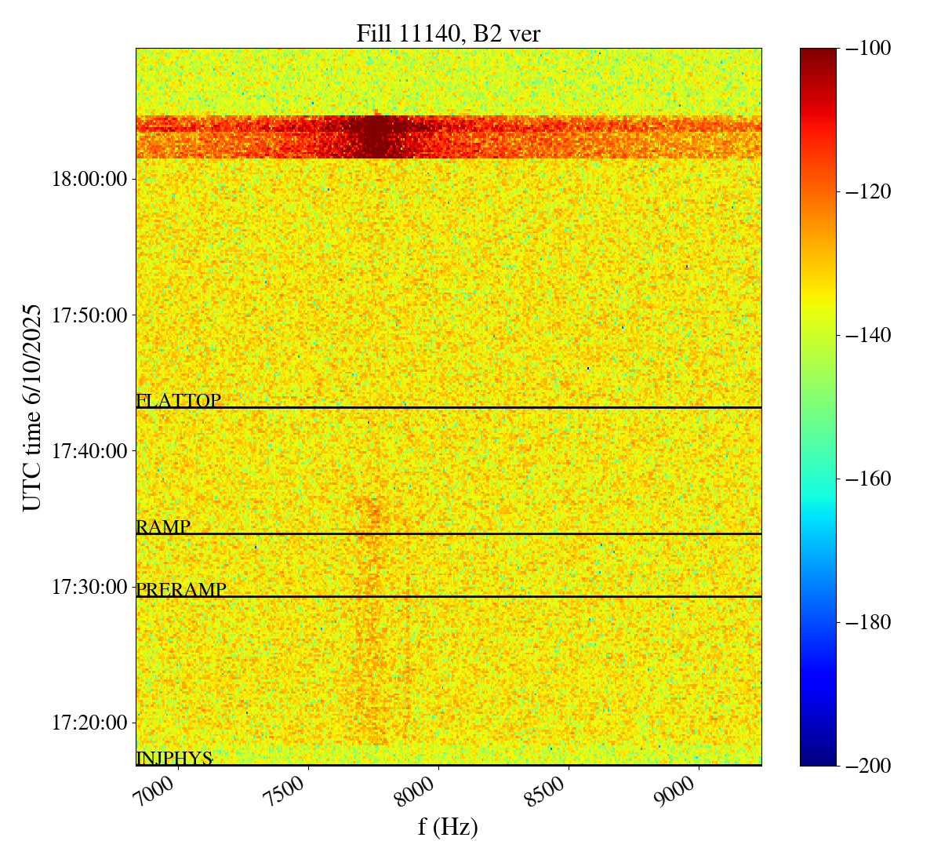Screen dimensions: 941x863
Task: Select the RAMP phase marker label
Action: [x=163, y=526]
